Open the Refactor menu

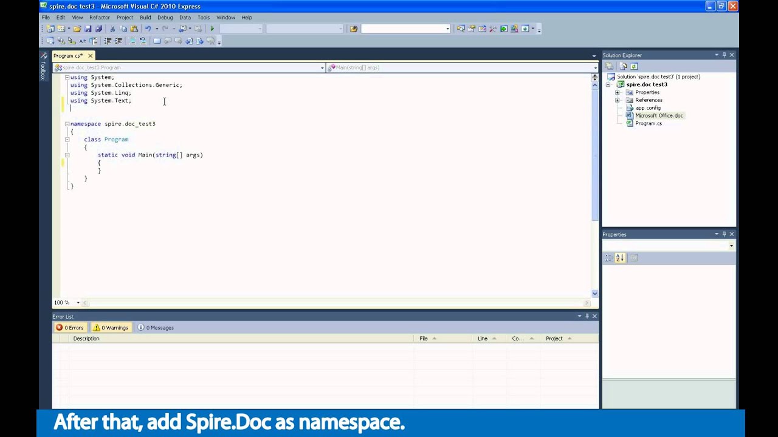tap(100, 17)
